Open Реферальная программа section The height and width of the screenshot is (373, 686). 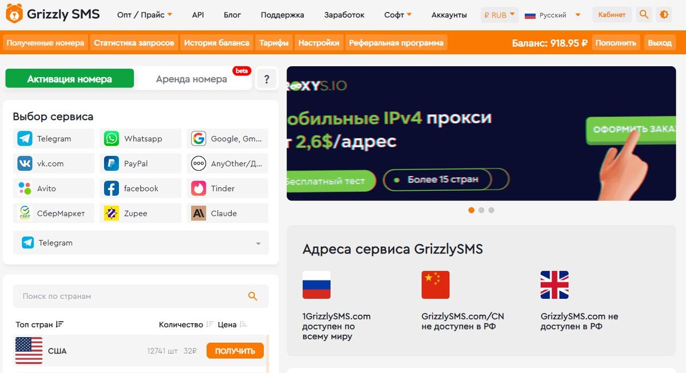coord(396,43)
